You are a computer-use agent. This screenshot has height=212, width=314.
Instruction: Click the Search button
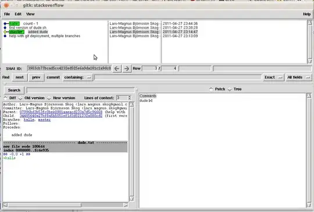tap(14, 90)
